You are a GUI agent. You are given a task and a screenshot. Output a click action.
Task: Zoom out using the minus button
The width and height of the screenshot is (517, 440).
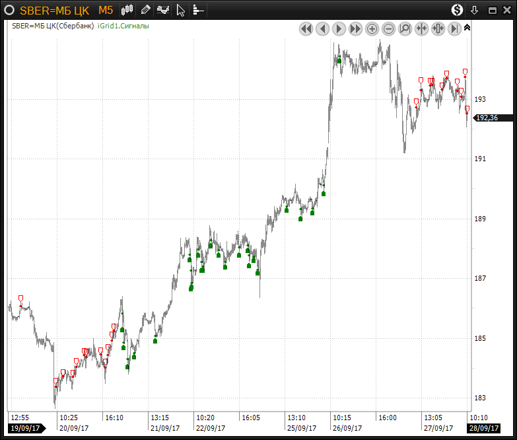point(389,28)
